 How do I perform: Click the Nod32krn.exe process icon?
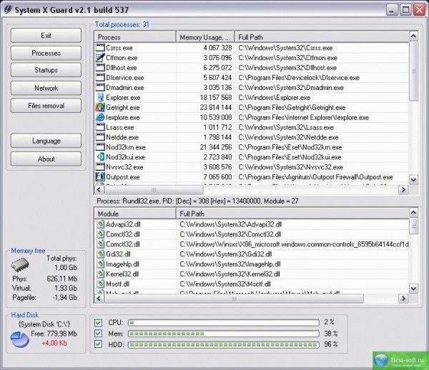100,147
